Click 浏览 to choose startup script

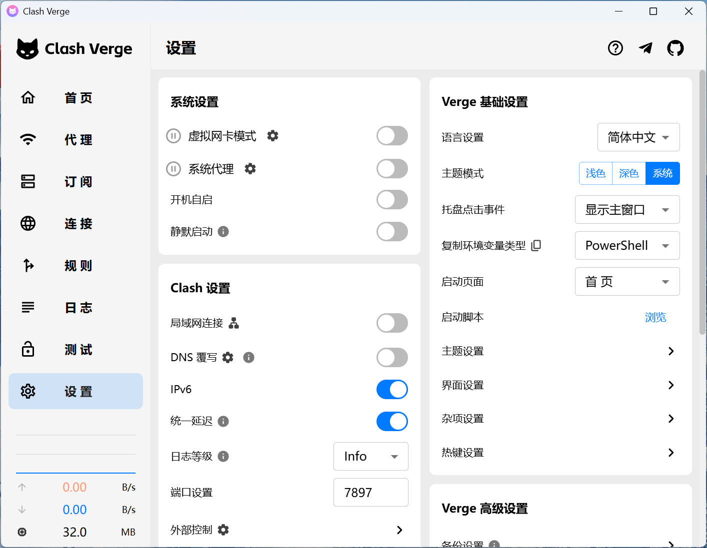coord(655,317)
